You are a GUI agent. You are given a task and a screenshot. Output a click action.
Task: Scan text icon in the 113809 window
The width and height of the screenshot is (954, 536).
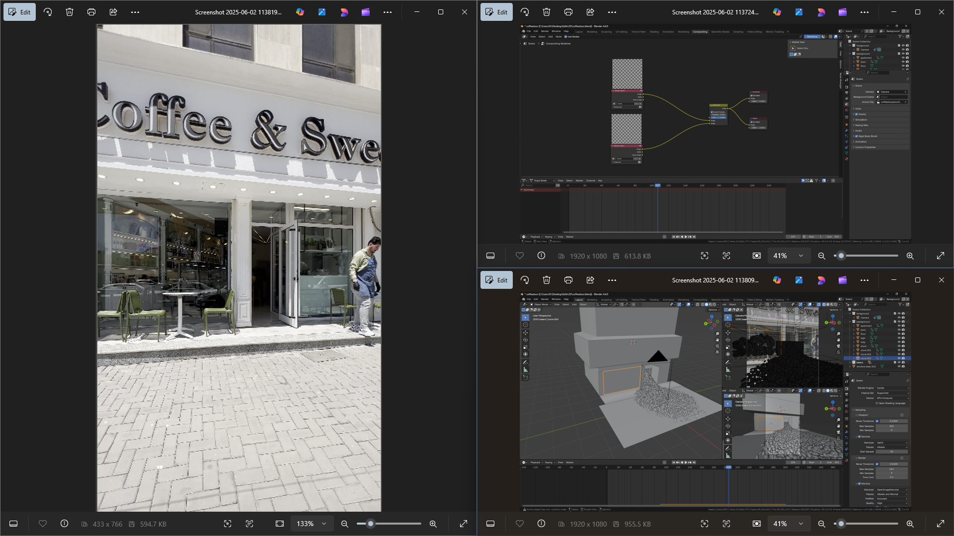tap(726, 524)
